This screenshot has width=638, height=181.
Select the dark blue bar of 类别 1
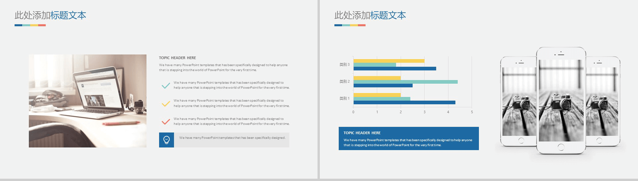404,102
